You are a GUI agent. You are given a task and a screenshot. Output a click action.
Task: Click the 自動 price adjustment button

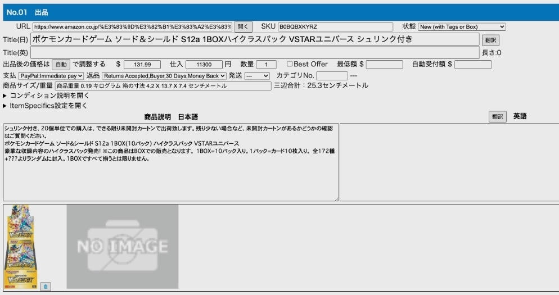[x=61, y=65]
